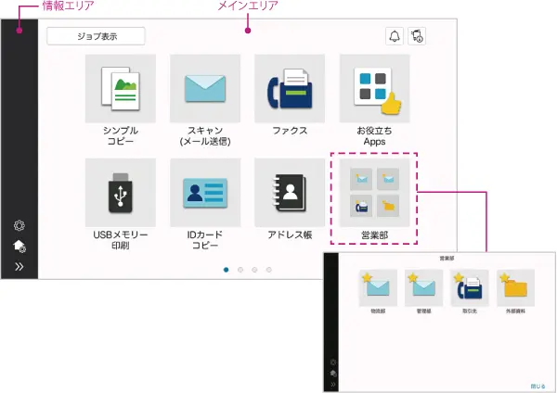Screen dimensions: 557x393
Task: Open the 管理部 starred mail shortcut
Action: click(424, 288)
